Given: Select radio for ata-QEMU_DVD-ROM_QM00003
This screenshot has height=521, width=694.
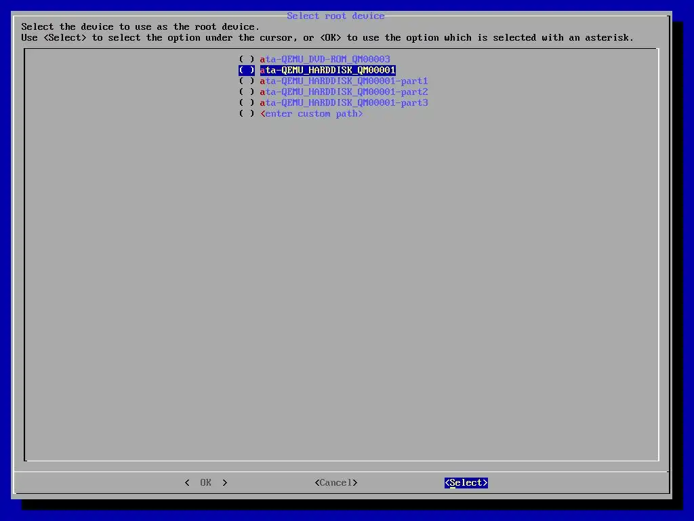Looking at the screenshot, I should [x=247, y=60].
